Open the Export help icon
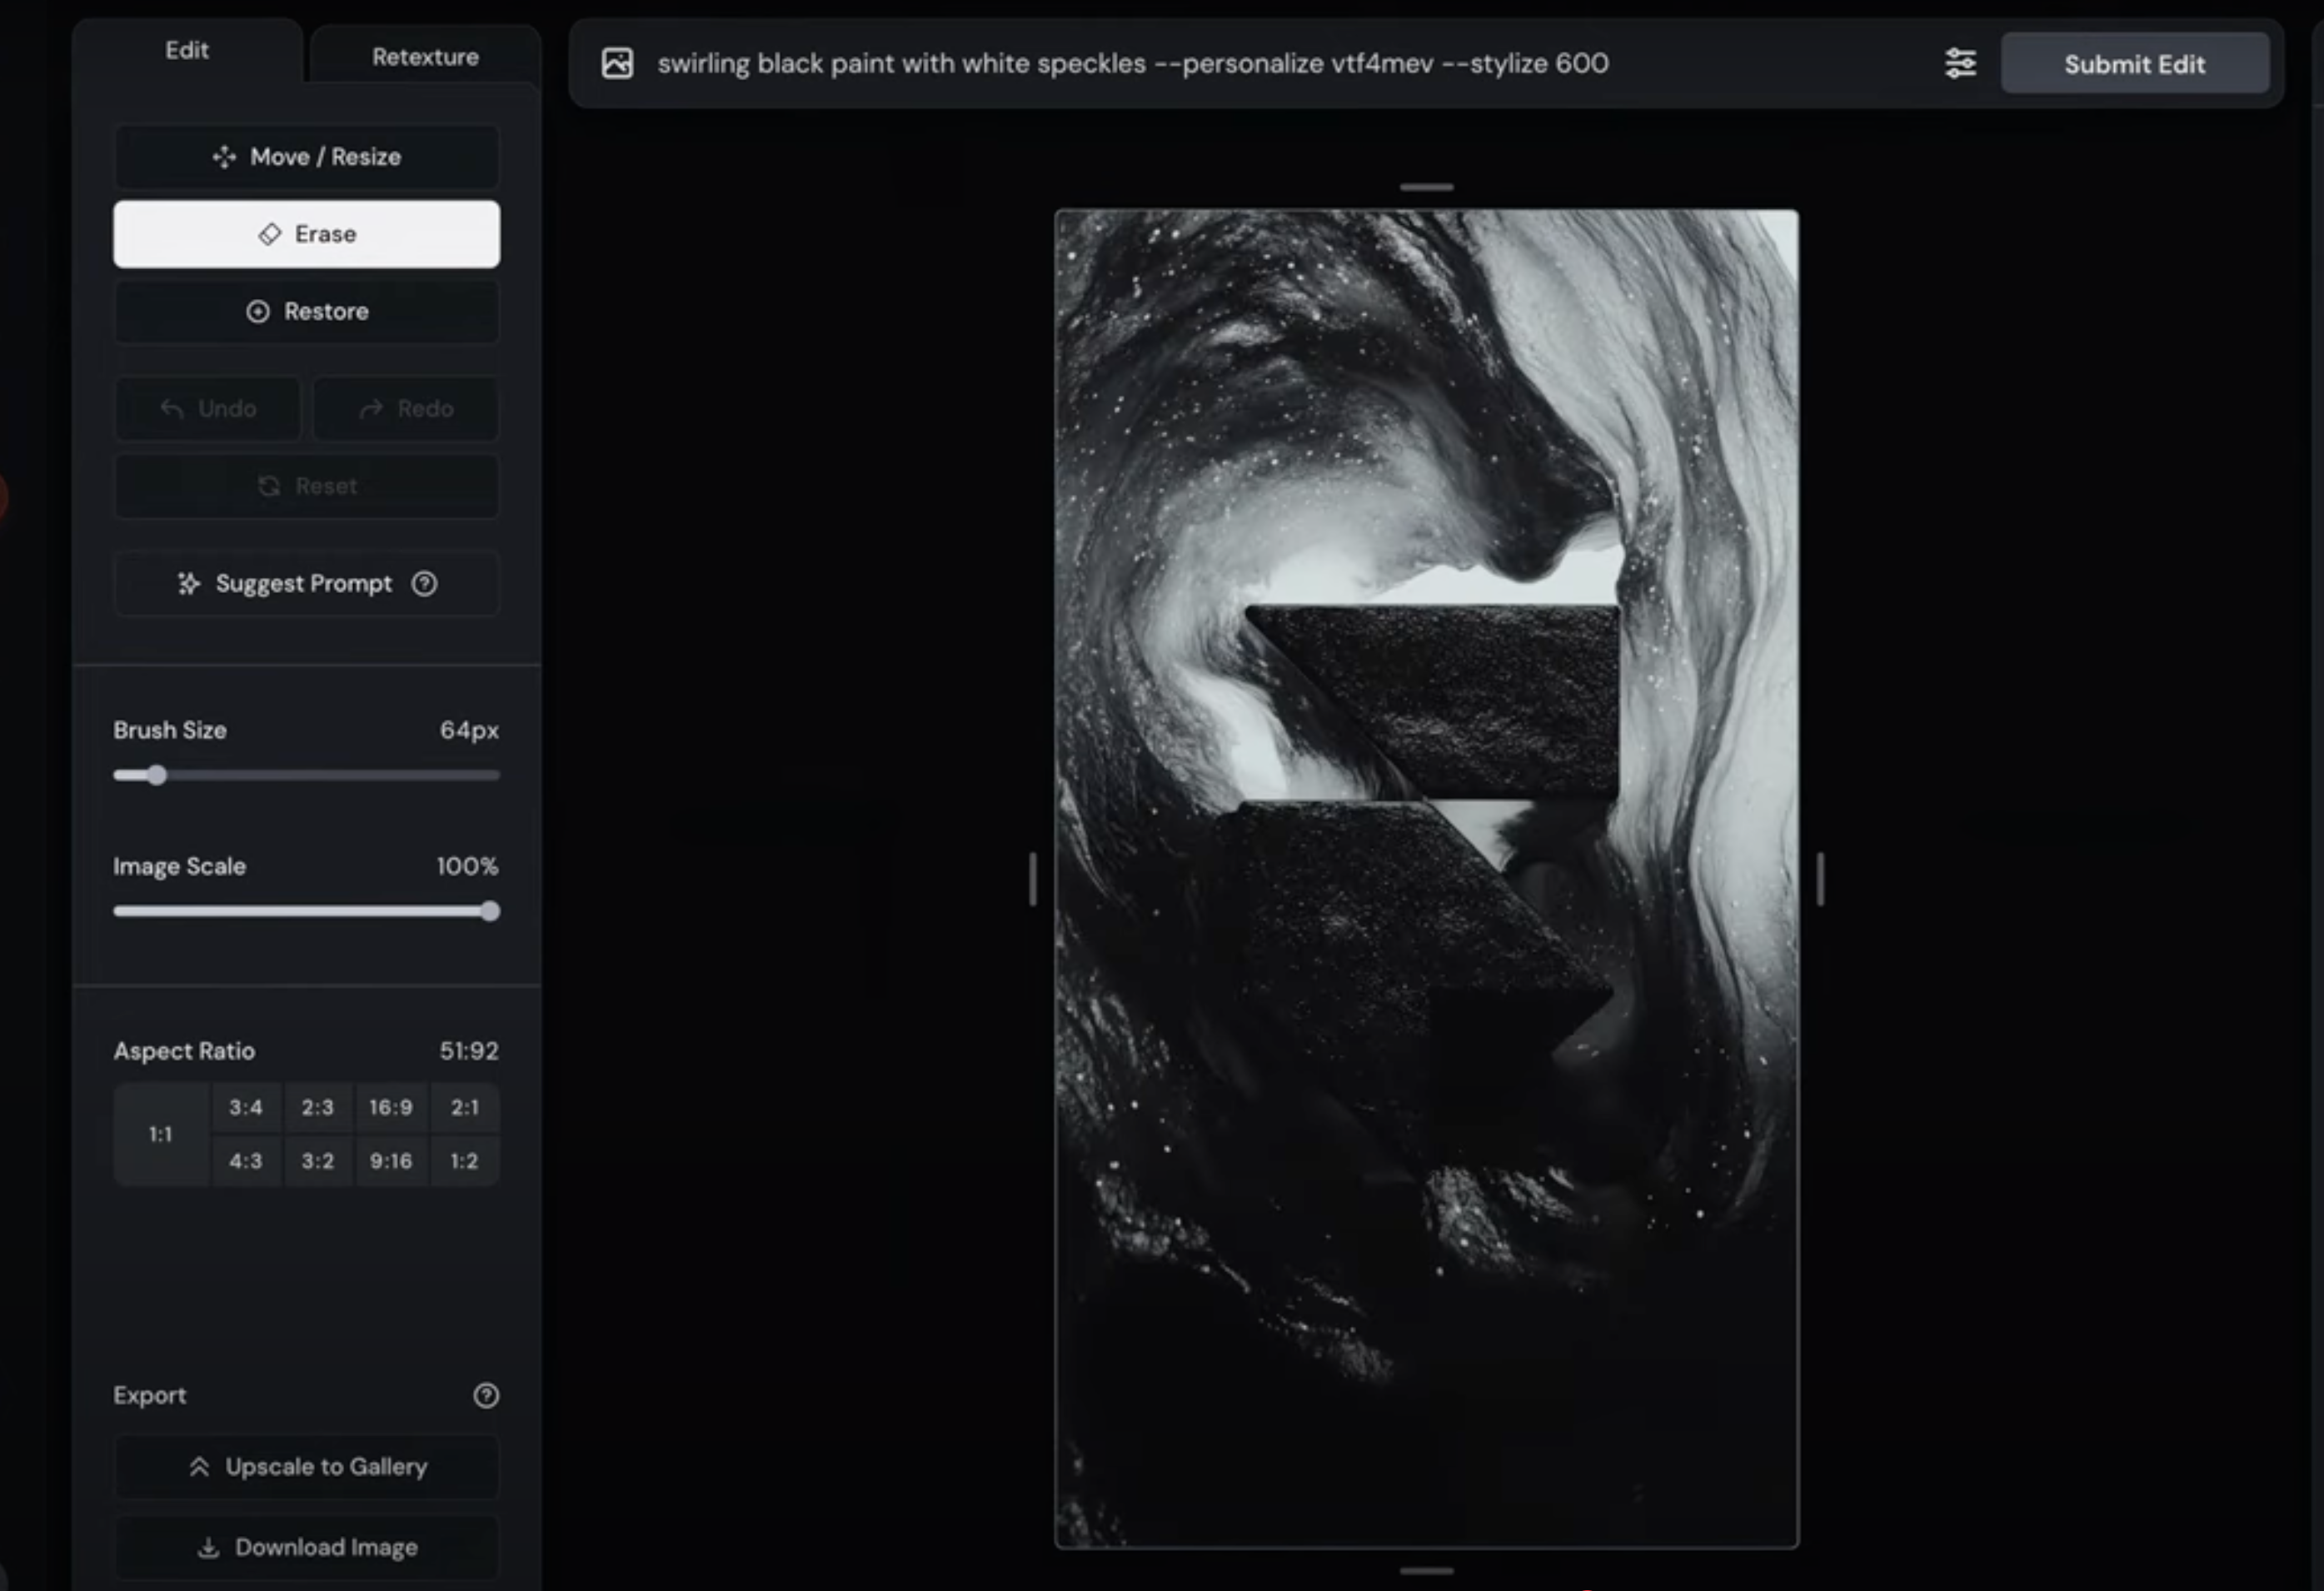The image size is (2324, 1591). tap(486, 1395)
